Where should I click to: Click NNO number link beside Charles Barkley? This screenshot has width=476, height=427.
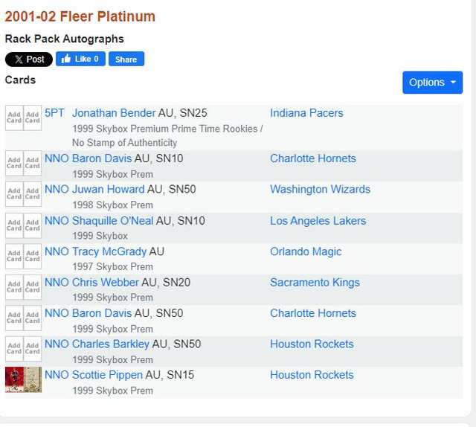[x=57, y=344]
